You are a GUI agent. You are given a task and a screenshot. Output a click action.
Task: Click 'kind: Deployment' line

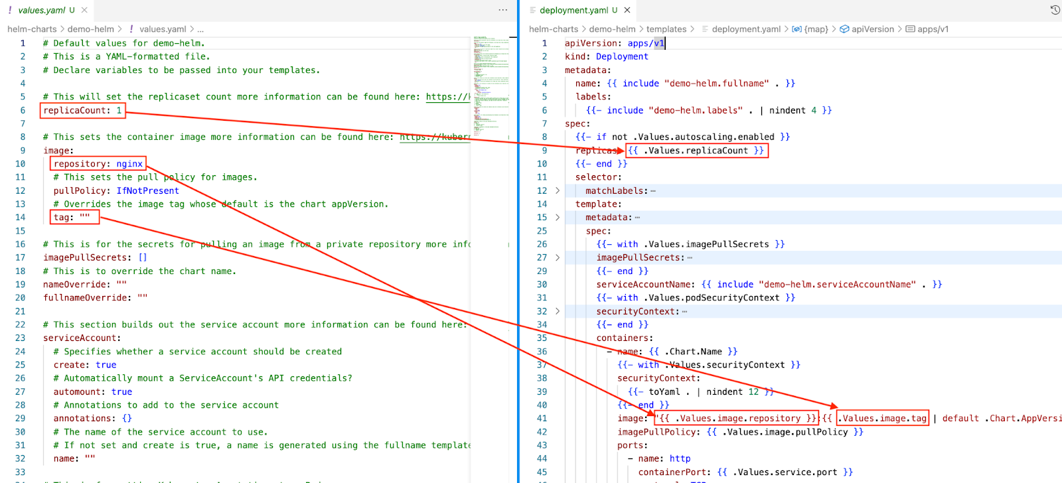(x=607, y=56)
